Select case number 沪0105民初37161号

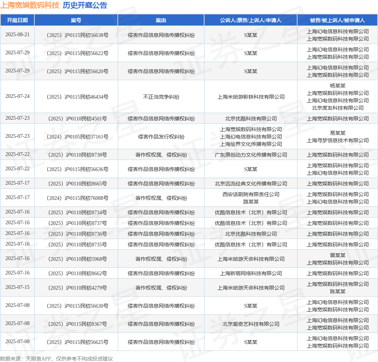click(x=78, y=137)
